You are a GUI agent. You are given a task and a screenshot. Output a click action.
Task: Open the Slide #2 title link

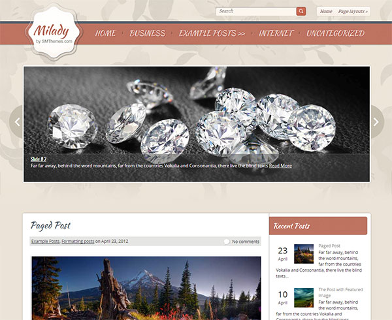[x=39, y=159]
